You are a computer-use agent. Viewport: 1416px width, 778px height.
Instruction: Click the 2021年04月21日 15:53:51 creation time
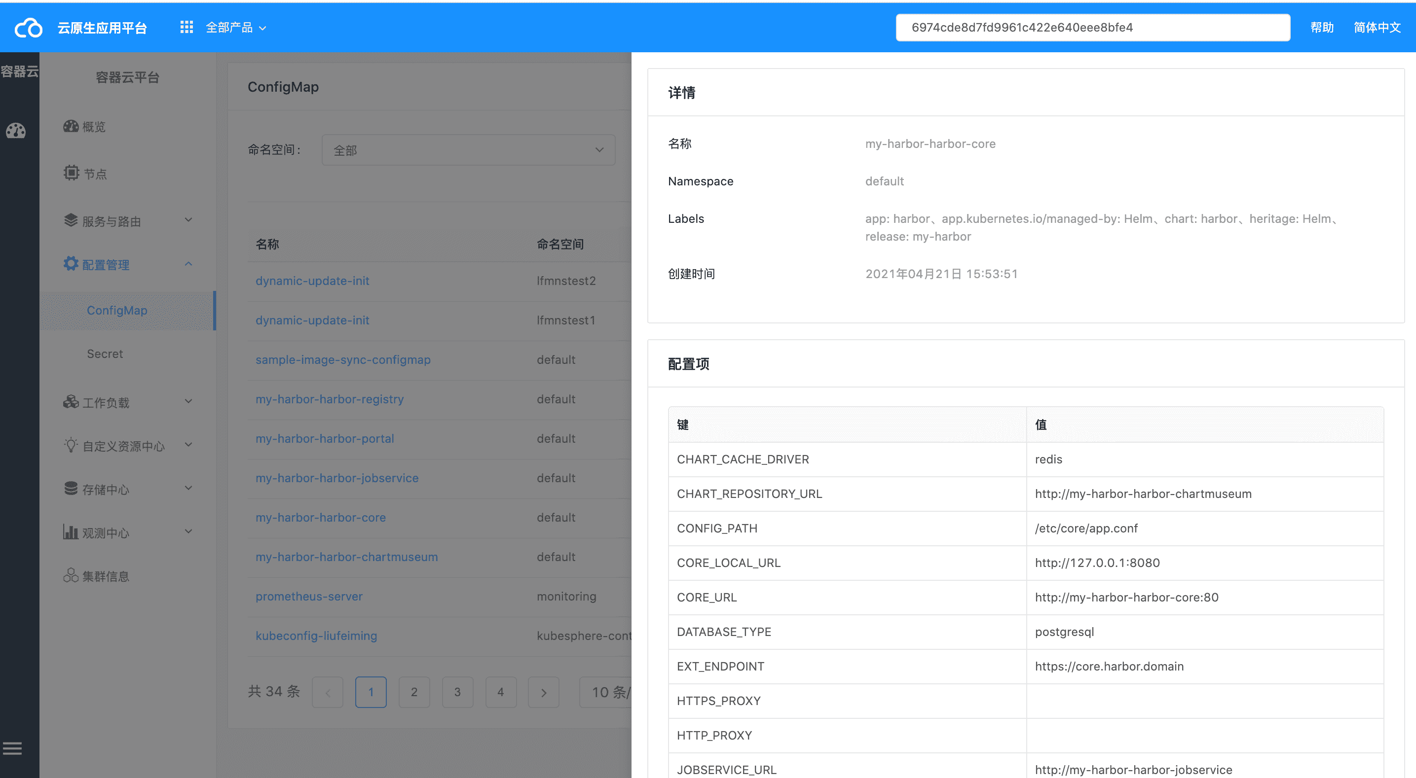click(x=942, y=274)
